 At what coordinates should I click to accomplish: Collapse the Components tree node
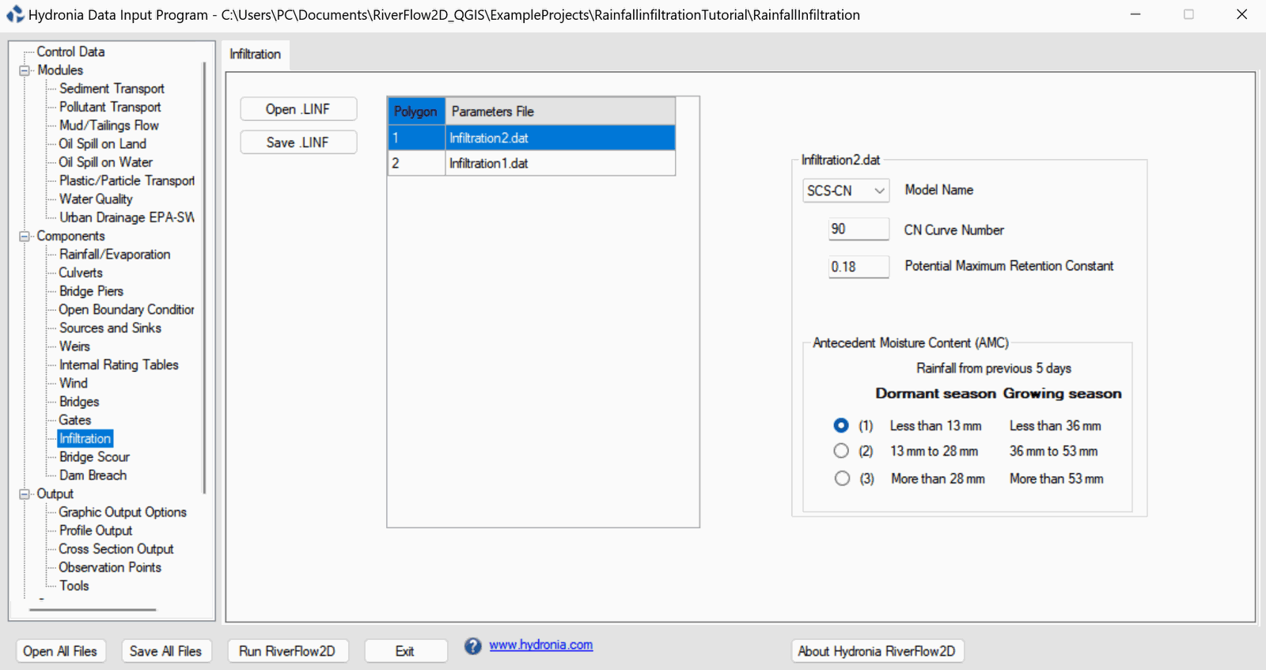pyautogui.click(x=25, y=237)
